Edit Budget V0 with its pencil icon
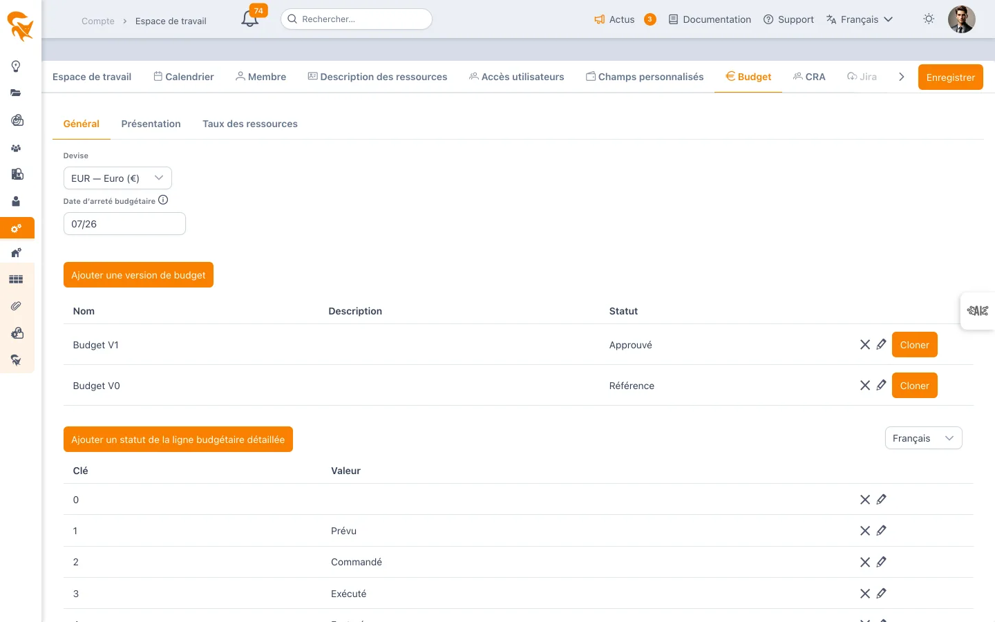The width and height of the screenshot is (995, 622). (x=881, y=385)
